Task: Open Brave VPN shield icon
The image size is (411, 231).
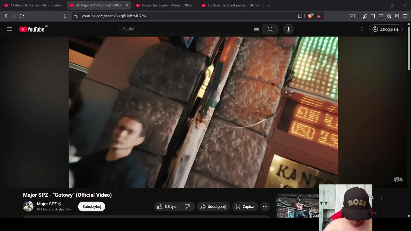Action: coord(397,16)
